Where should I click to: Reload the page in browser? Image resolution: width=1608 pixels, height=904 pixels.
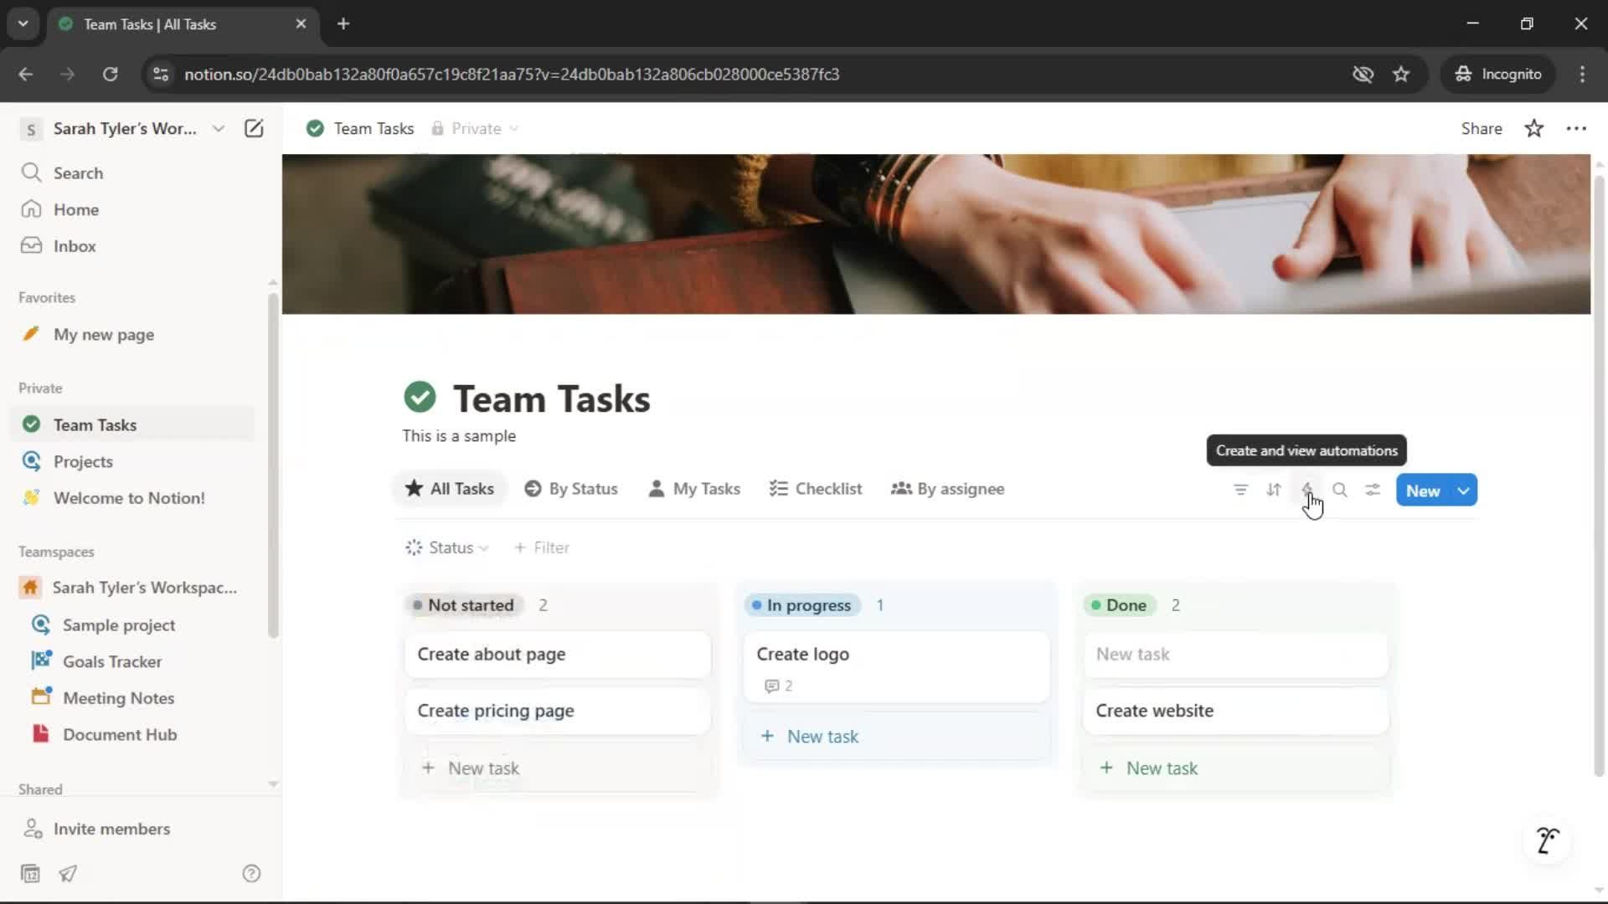click(110, 74)
